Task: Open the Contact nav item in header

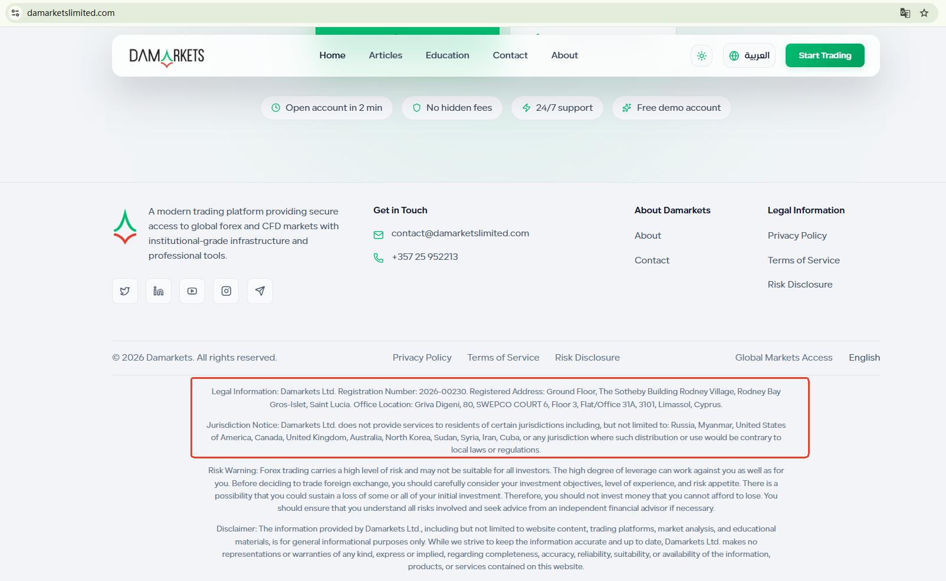Action: click(510, 55)
